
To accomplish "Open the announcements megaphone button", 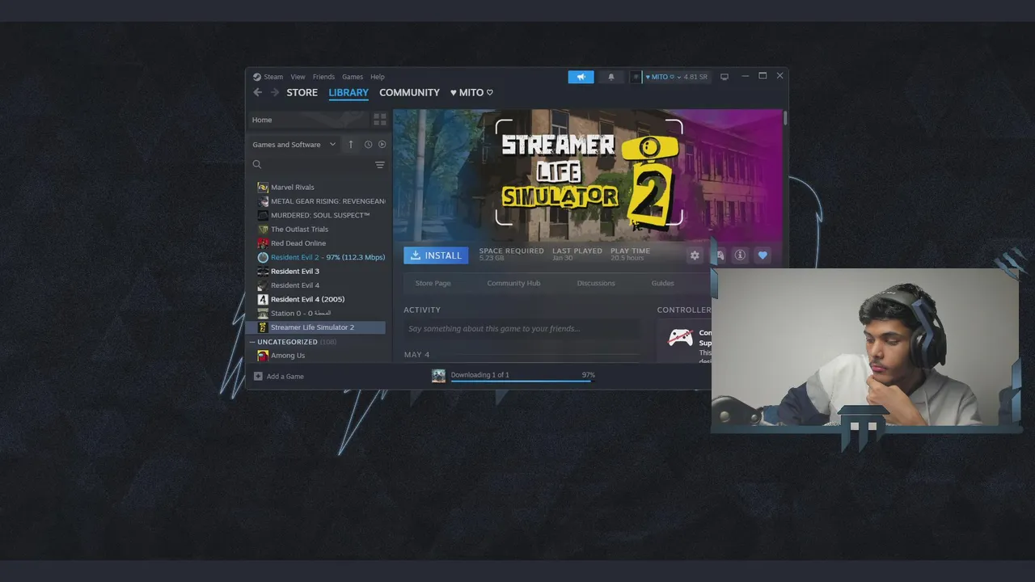I will pos(581,77).
